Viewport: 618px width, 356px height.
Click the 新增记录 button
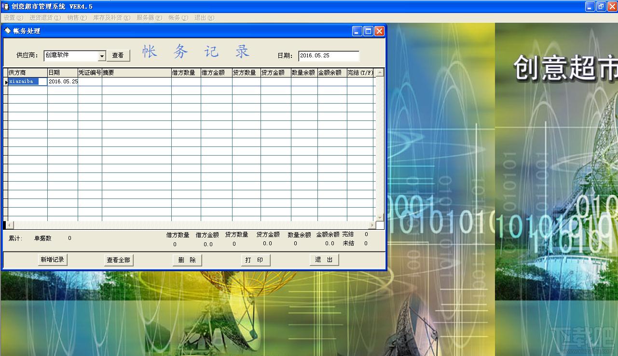(53, 260)
